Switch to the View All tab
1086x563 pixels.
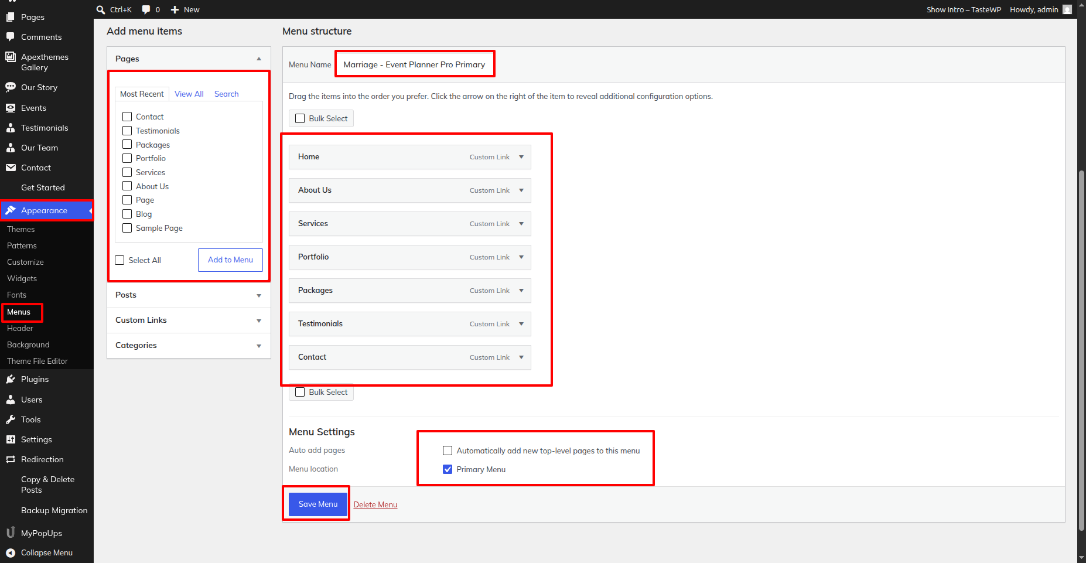(x=189, y=94)
